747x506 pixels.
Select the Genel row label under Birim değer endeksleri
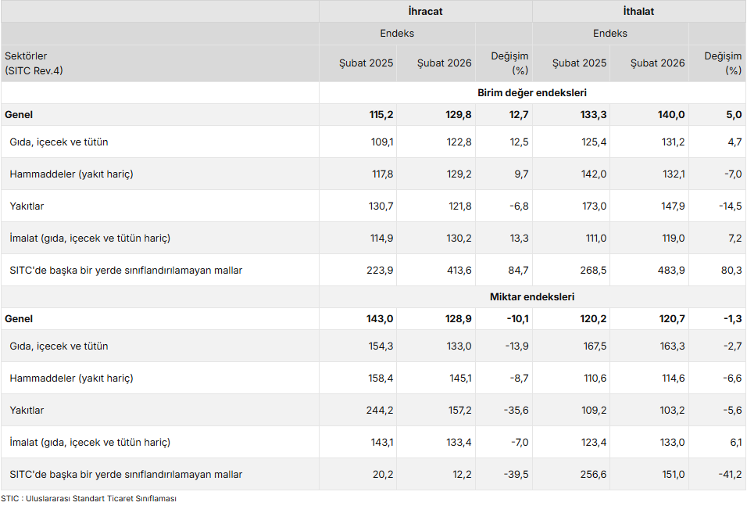pos(19,115)
